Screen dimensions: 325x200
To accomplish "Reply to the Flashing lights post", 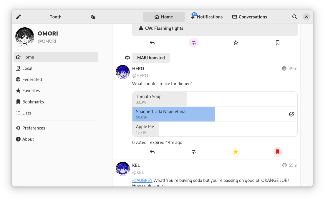I will click(152, 43).
